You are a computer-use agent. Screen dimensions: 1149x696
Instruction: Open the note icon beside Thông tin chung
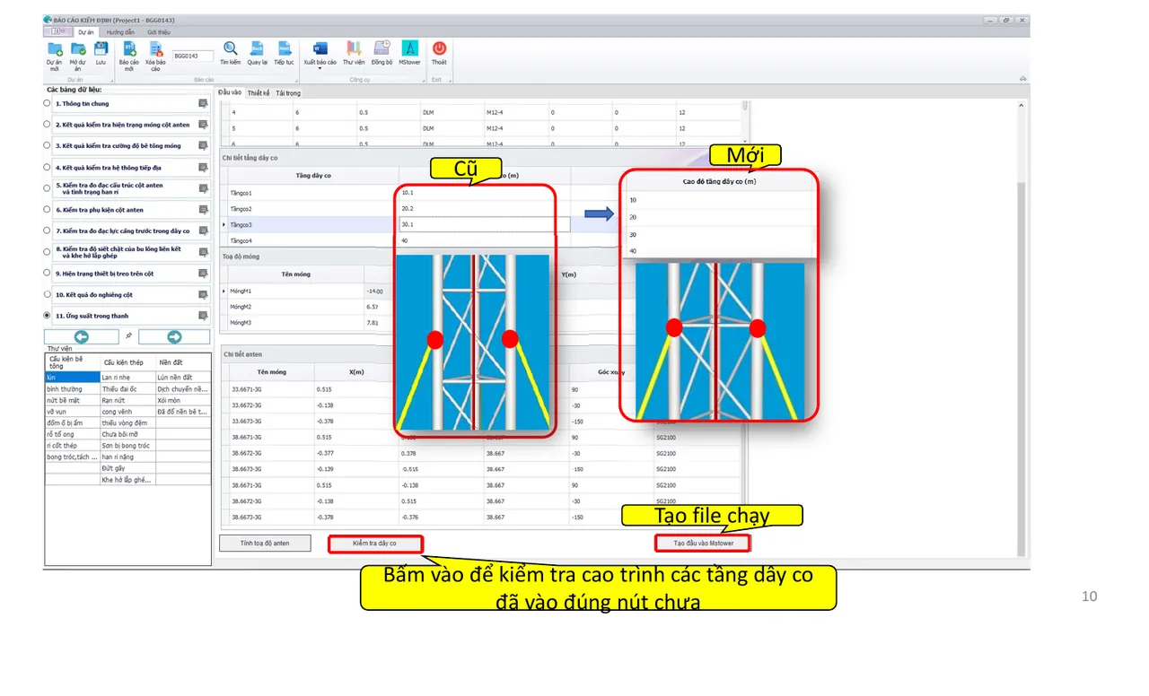pyautogui.click(x=203, y=104)
